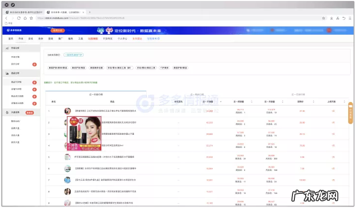357x210 pixels.
Task: Open the 推广 nav menu item
Action: 61,39
